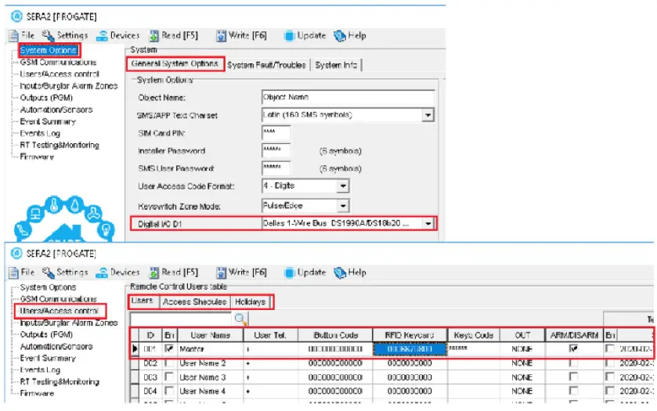
Task: Click Read [F5] icon in the General System Options window
Action: (154, 35)
